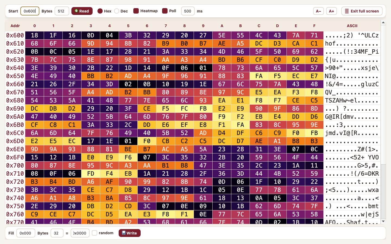Select the yellow FA cell in row 0x650
This screenshot has width=391, height=244.
point(259,76)
